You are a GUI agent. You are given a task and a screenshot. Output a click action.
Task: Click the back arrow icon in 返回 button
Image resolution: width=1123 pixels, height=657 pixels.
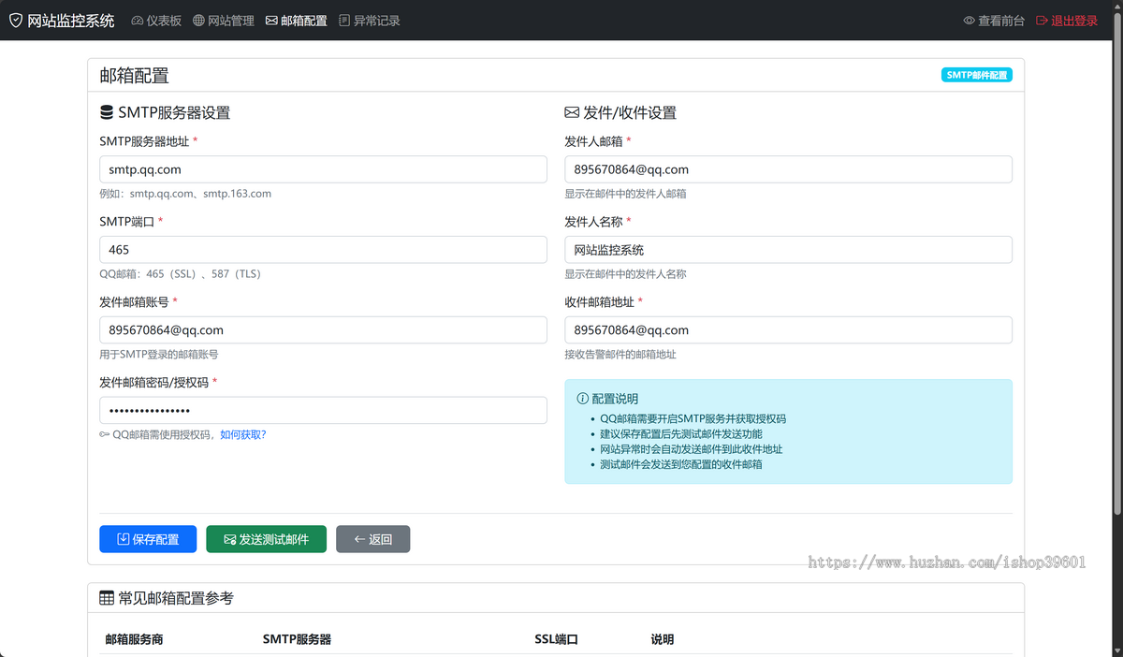[357, 538]
